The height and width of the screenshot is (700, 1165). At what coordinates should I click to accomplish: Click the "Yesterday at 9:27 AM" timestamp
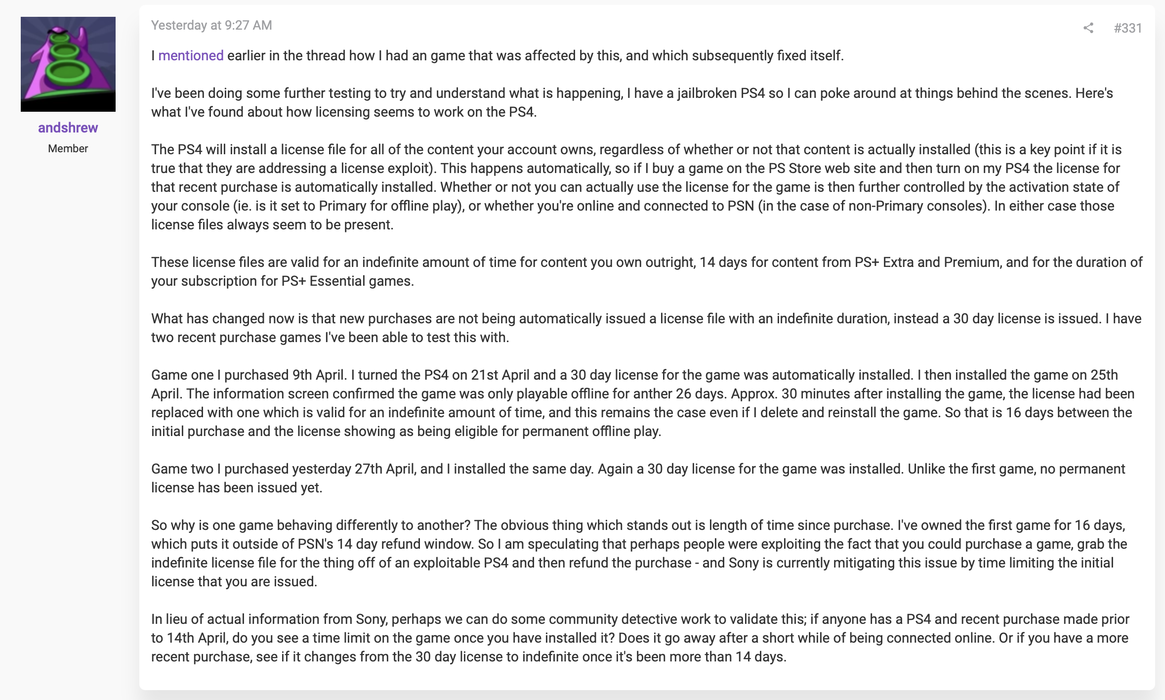point(211,25)
